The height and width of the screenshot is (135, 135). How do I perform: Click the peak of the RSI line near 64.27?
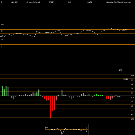click(x=110, y=28)
